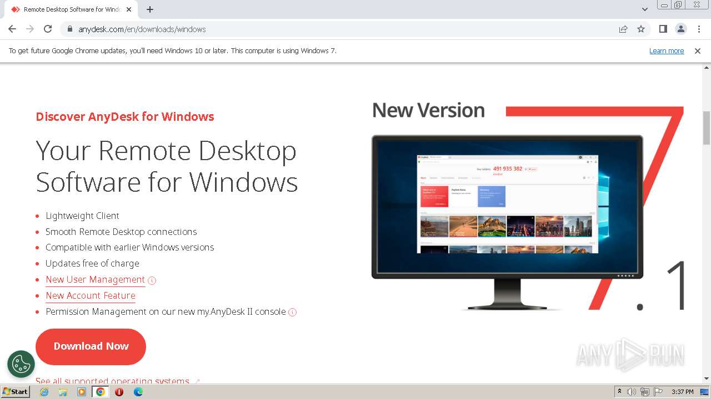Bookmark this page with the star icon
711x399 pixels.
(x=641, y=29)
